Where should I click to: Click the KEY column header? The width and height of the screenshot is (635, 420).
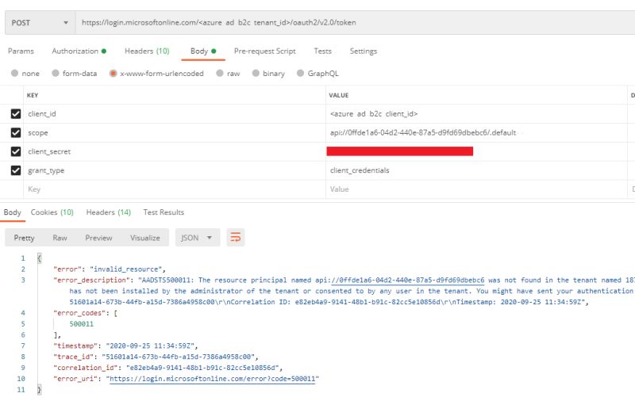tap(33, 95)
